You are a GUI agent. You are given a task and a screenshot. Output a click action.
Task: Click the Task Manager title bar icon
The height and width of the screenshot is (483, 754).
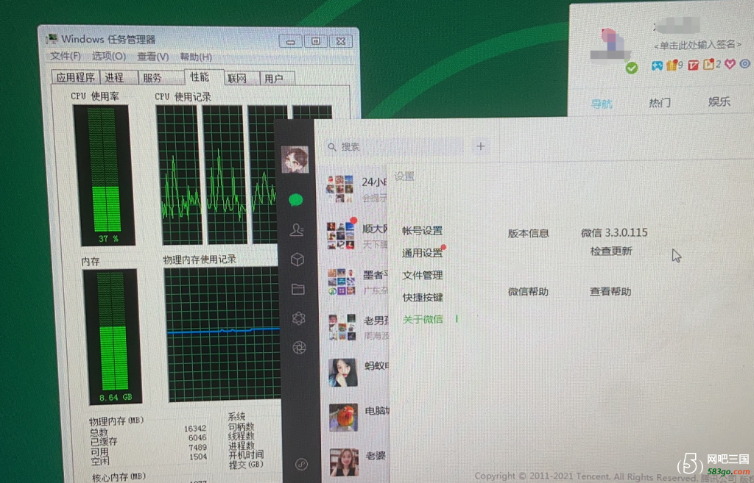coord(52,39)
